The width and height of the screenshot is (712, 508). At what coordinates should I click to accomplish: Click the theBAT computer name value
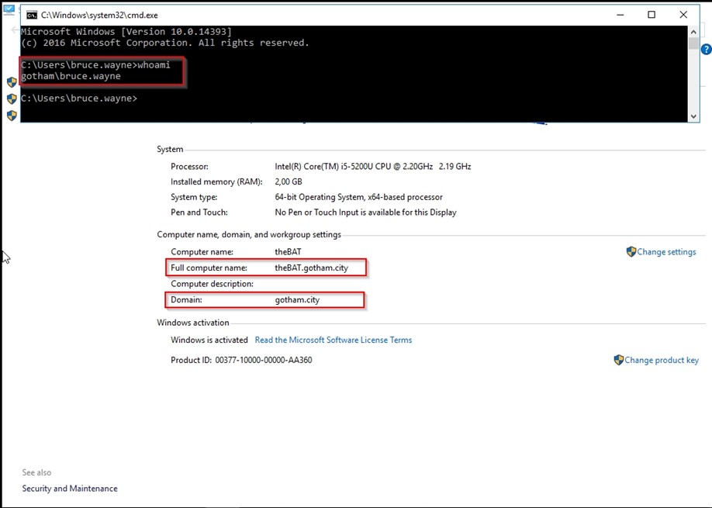[288, 252]
